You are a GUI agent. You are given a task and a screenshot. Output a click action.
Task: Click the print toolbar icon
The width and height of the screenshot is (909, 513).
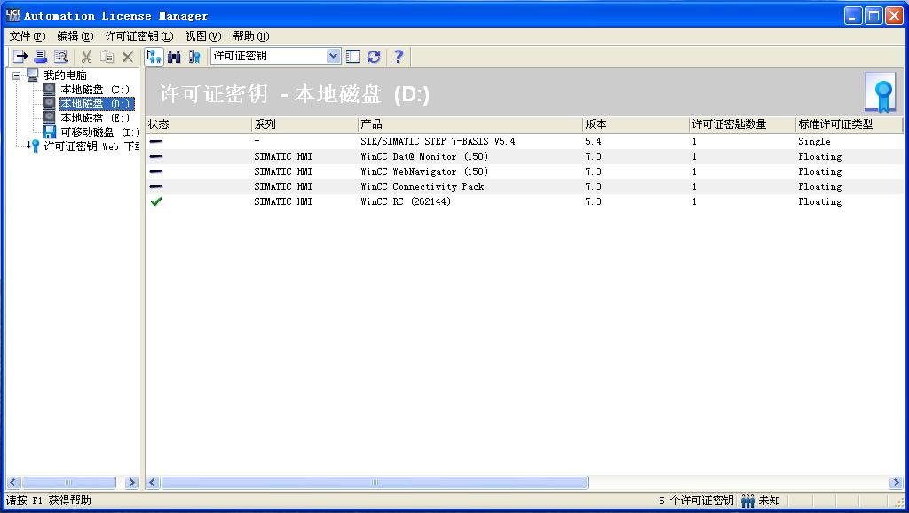(41, 57)
